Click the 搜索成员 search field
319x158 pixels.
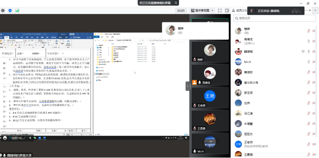click(275, 18)
